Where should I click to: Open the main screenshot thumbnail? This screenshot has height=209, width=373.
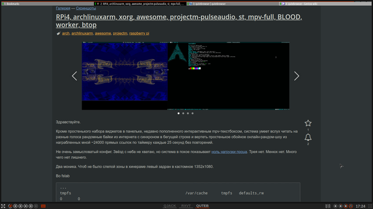click(185, 76)
